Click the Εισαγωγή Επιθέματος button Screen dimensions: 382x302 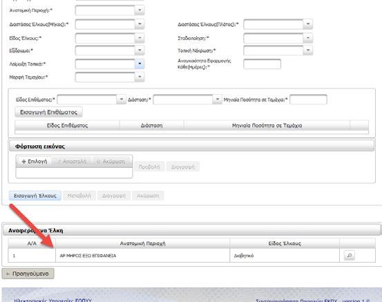(x=49, y=112)
